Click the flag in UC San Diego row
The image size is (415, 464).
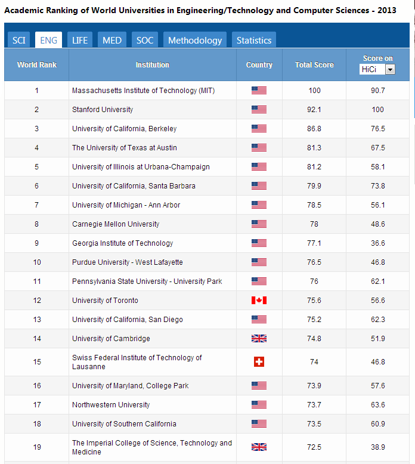click(x=259, y=319)
